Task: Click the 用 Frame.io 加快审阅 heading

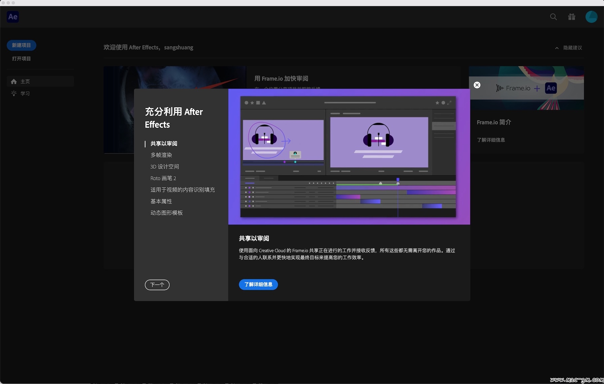Action: [x=281, y=79]
